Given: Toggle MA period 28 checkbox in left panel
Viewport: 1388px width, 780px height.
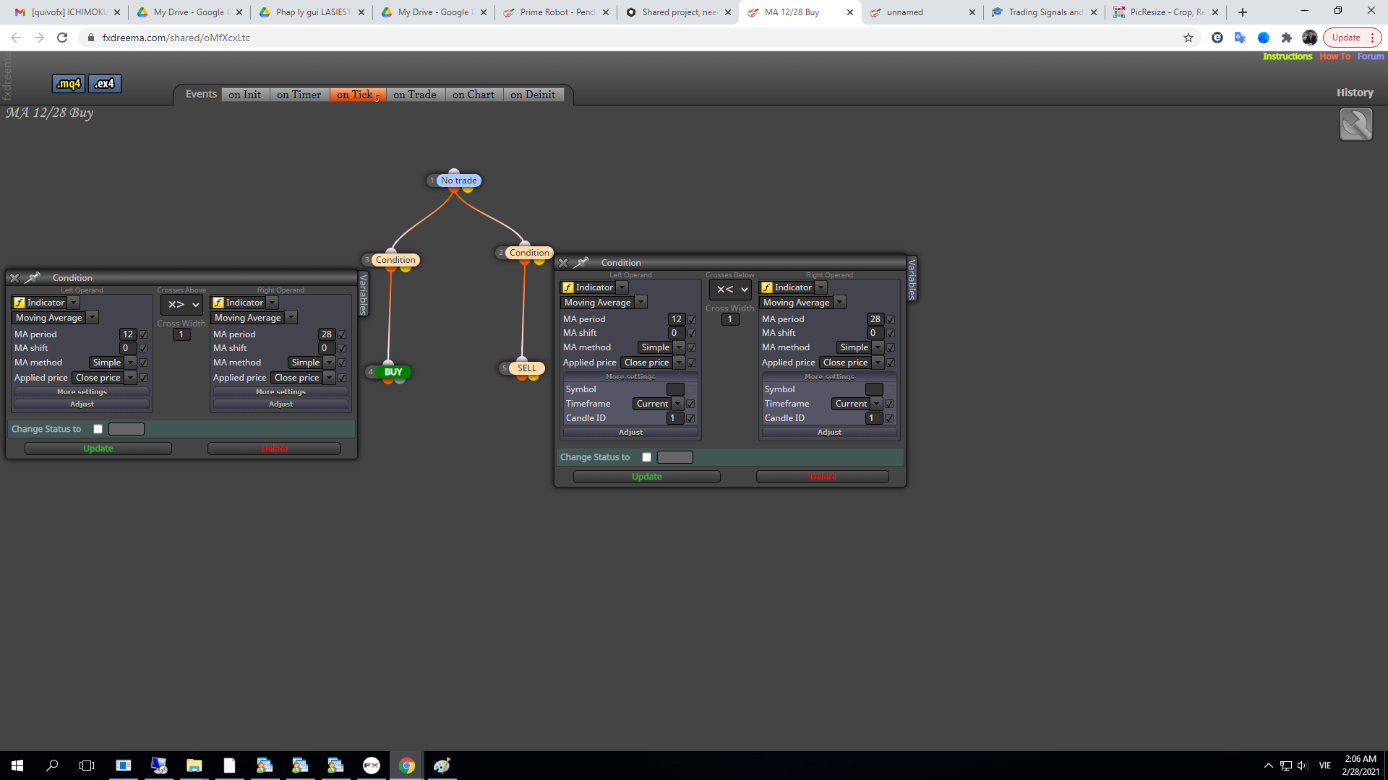Looking at the screenshot, I should (342, 334).
